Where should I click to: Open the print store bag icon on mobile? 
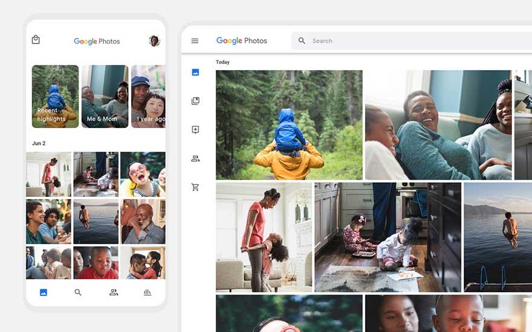pos(36,40)
